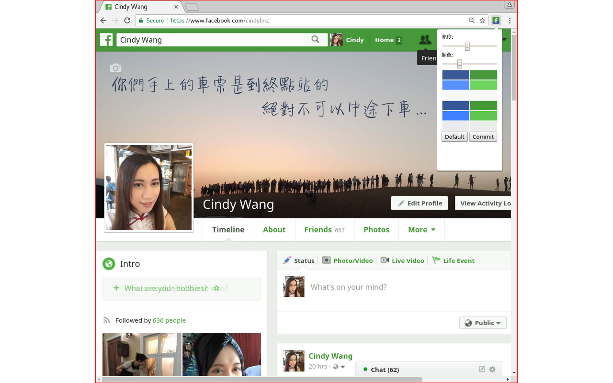Click the Chrome user profile icon in the title bar
Image resolution: width=613 pixels, height=383 pixels.
(510, 5)
